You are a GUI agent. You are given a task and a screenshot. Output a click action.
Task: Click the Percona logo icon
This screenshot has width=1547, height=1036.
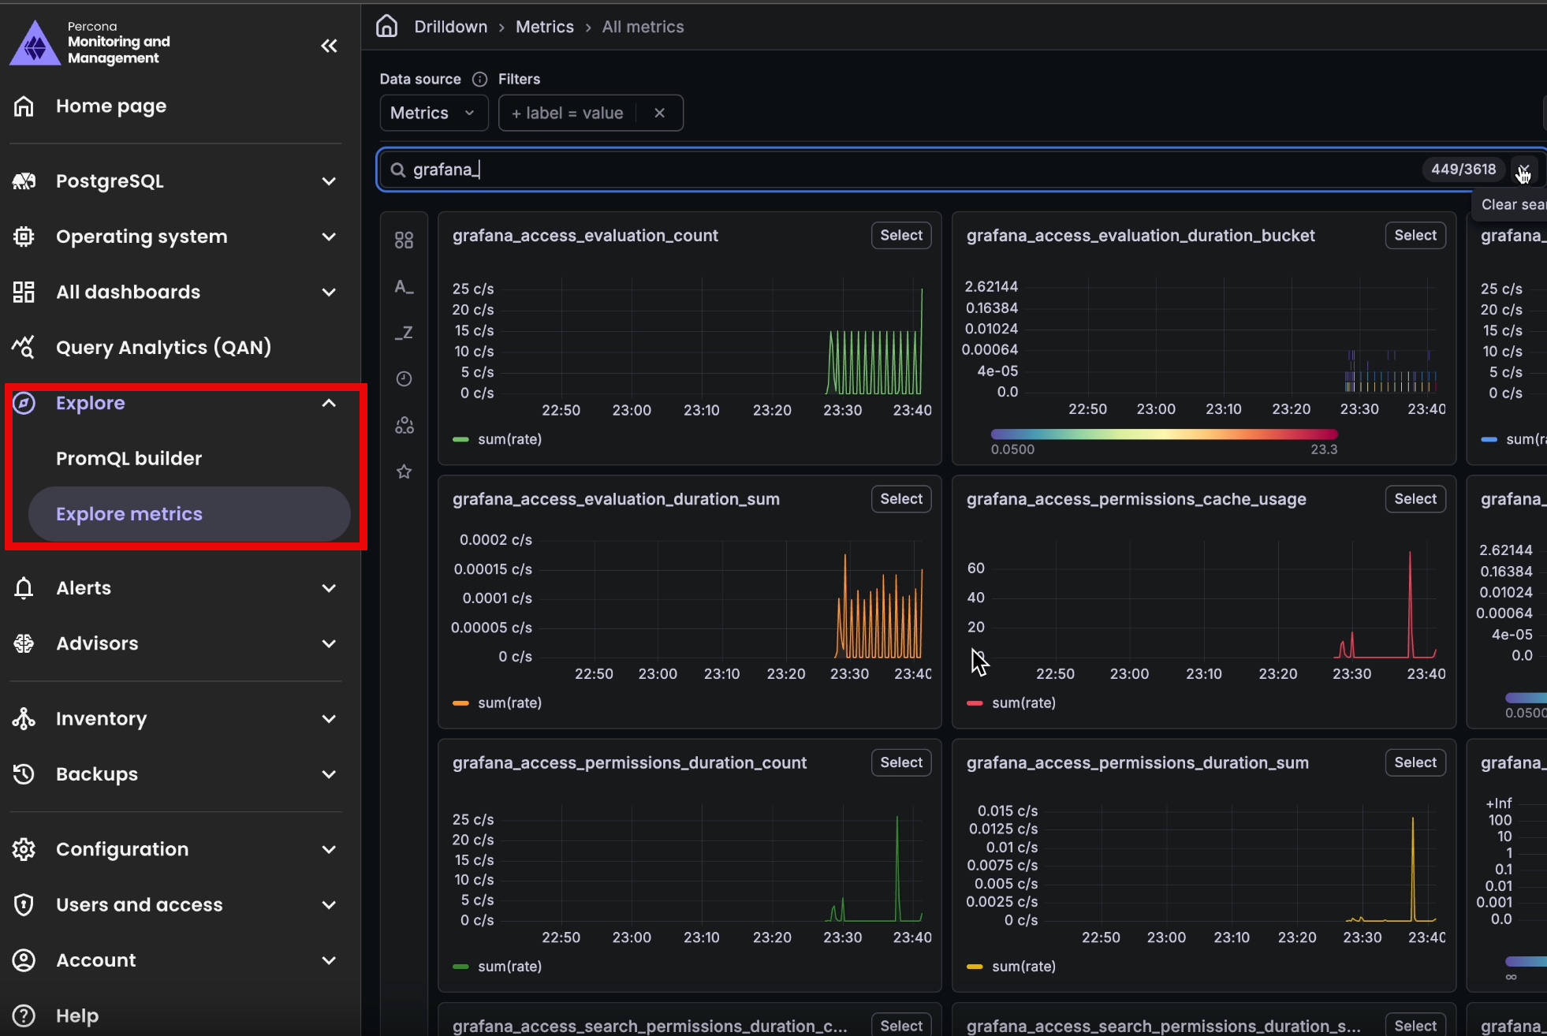pos(35,43)
